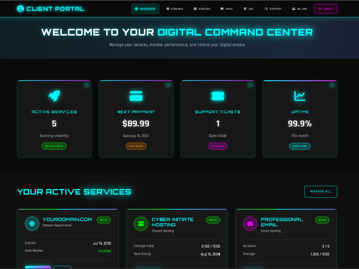Click the Client Portal logo text
The height and width of the screenshot is (269, 359).
pos(55,9)
